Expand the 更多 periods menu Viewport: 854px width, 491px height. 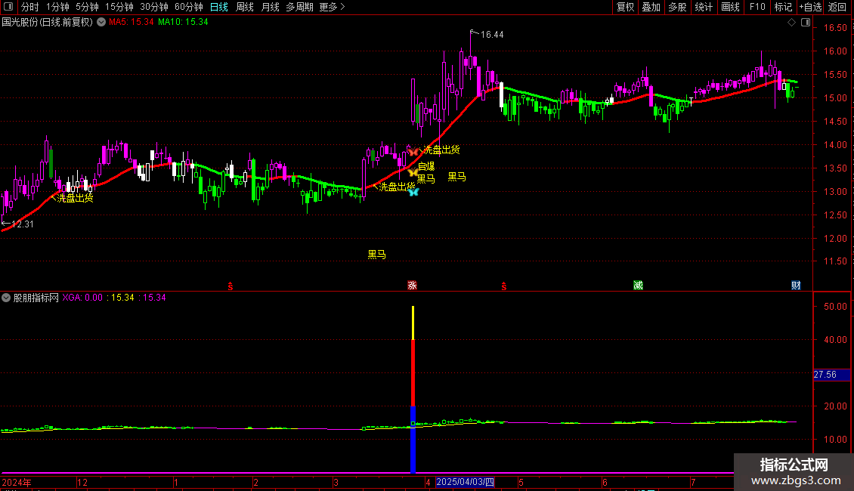click(332, 7)
